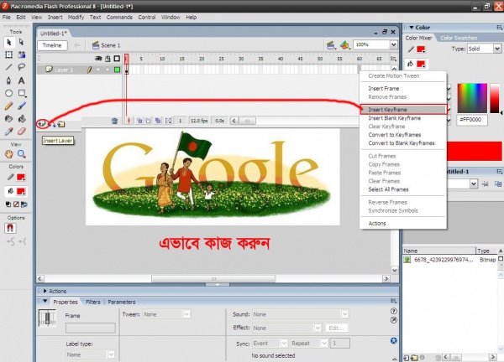Click the Color Mixer rainbow color field
Image resolution: width=504 pixels, height=362 pixels.
tap(472, 98)
